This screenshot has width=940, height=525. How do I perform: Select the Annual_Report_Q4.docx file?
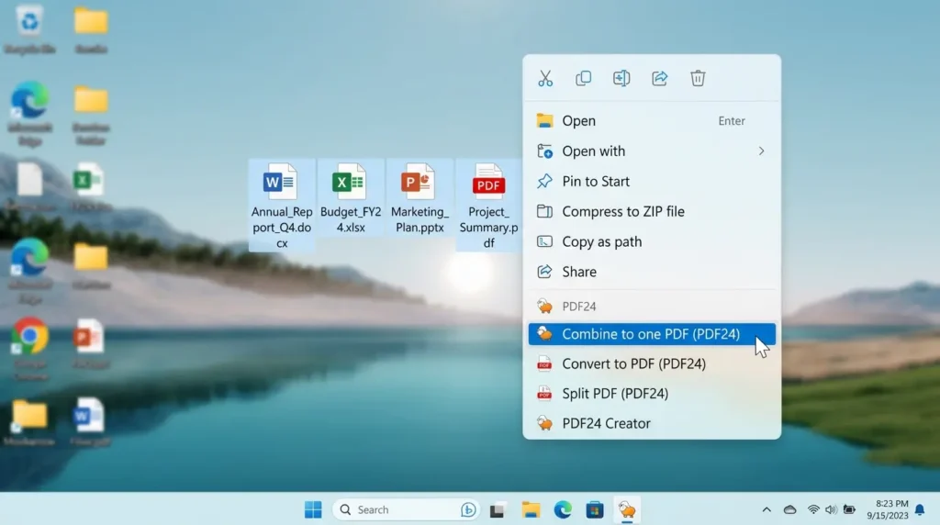[282, 206]
